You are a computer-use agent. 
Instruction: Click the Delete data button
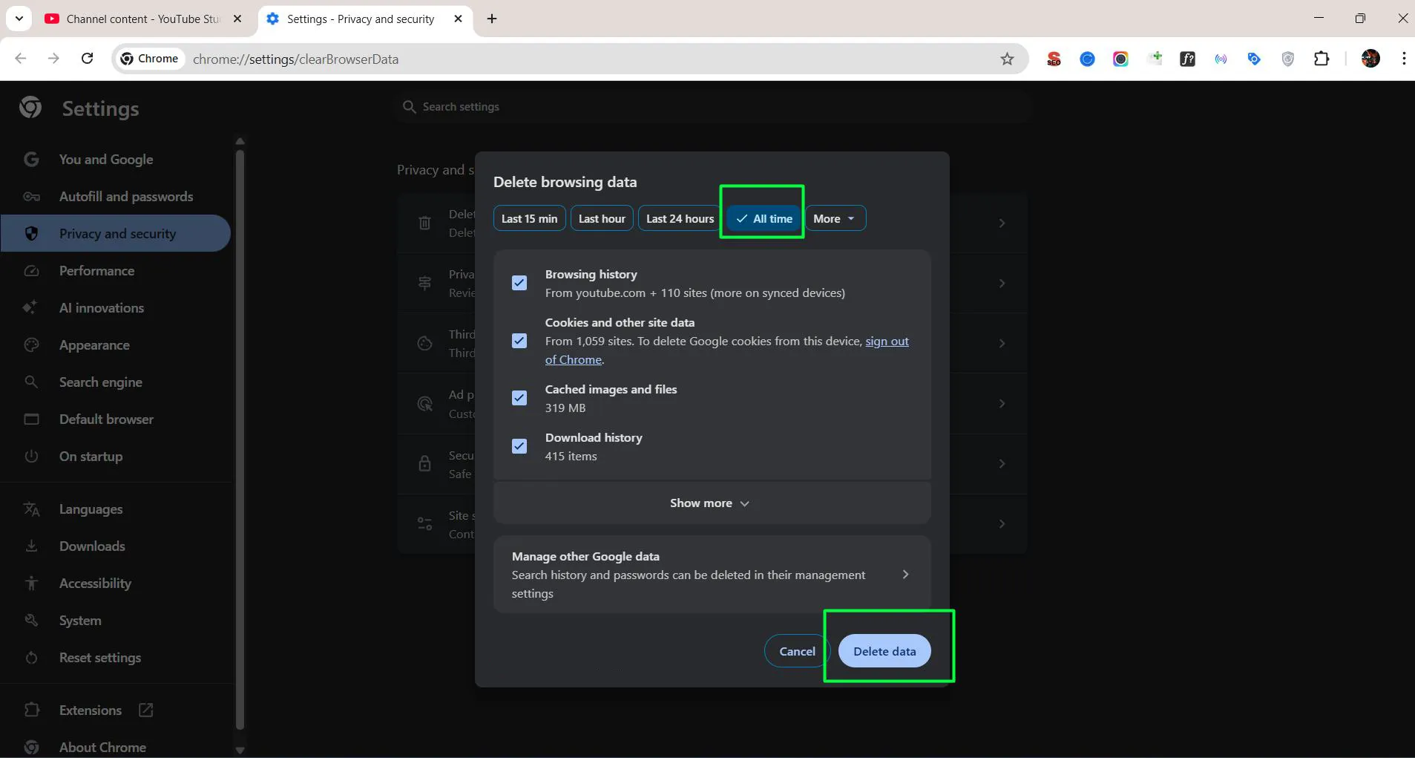(x=883, y=650)
